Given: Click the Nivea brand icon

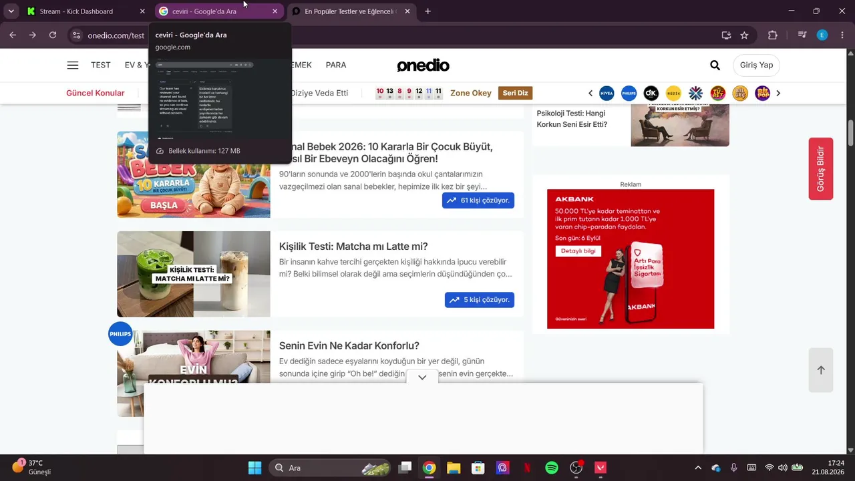Looking at the screenshot, I should click(607, 93).
